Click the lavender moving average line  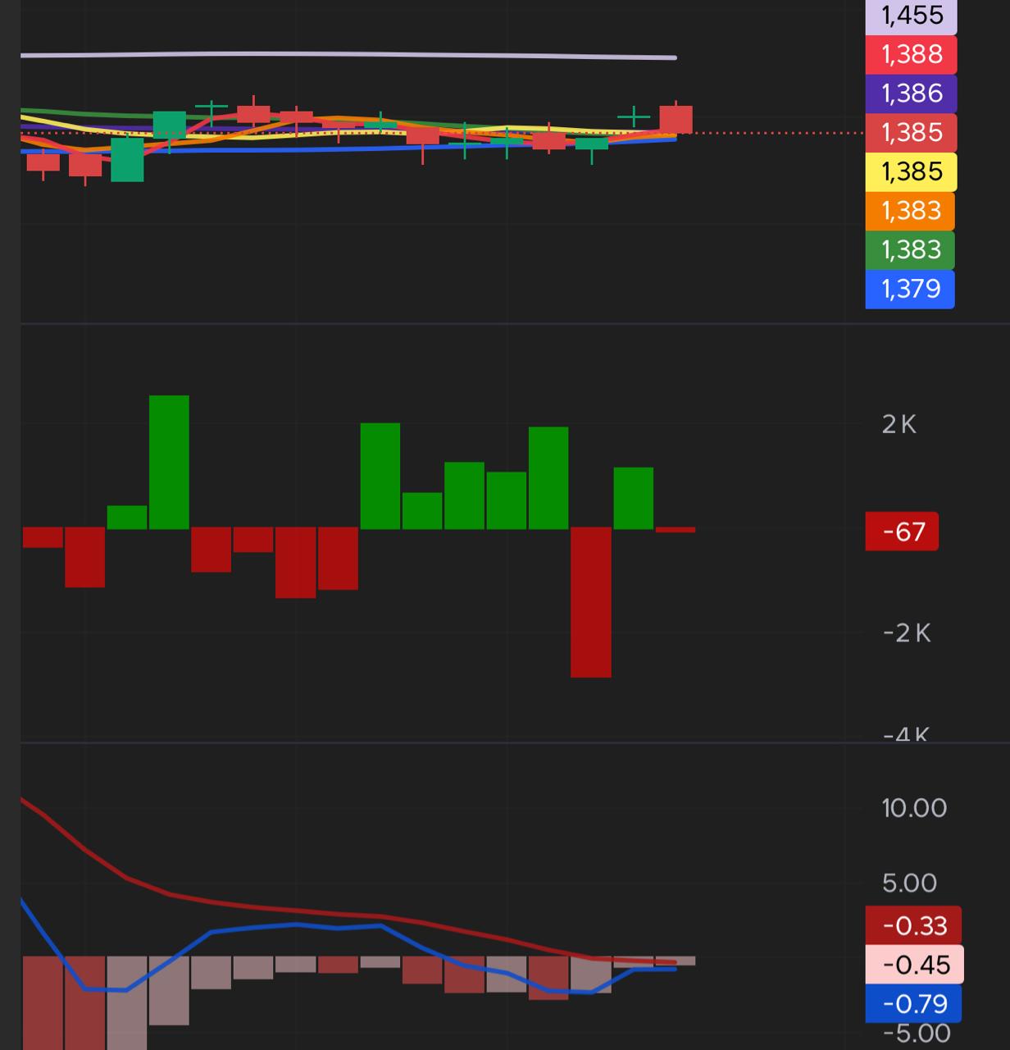(x=348, y=55)
